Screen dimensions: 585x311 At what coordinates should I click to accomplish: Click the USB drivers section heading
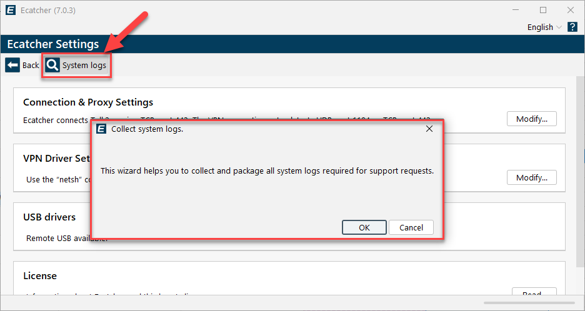click(49, 217)
